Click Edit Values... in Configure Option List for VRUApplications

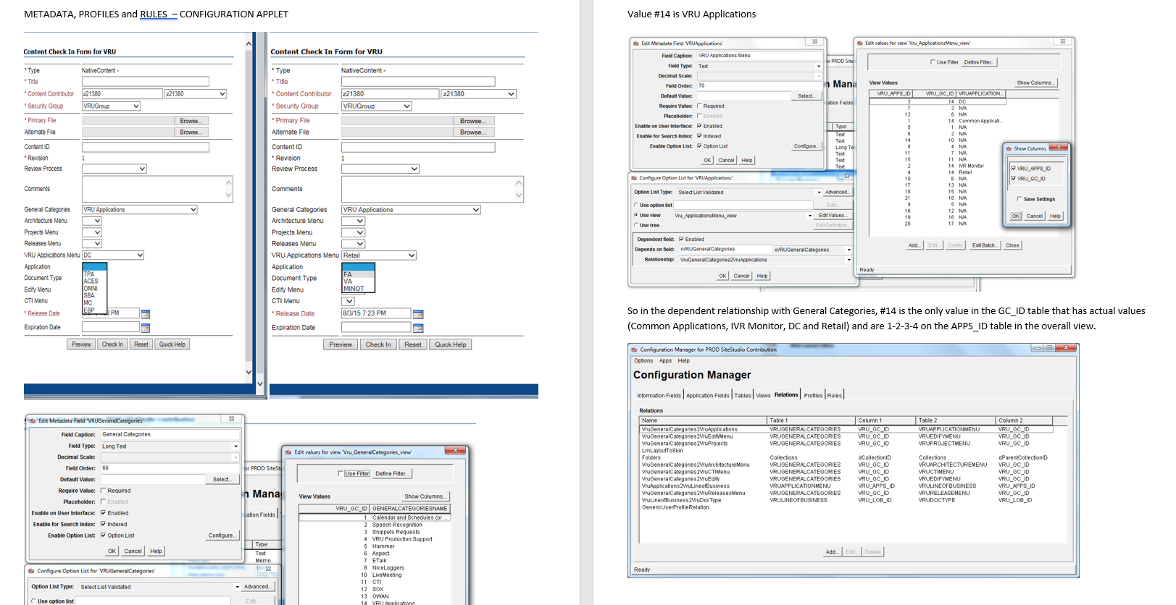pos(832,216)
